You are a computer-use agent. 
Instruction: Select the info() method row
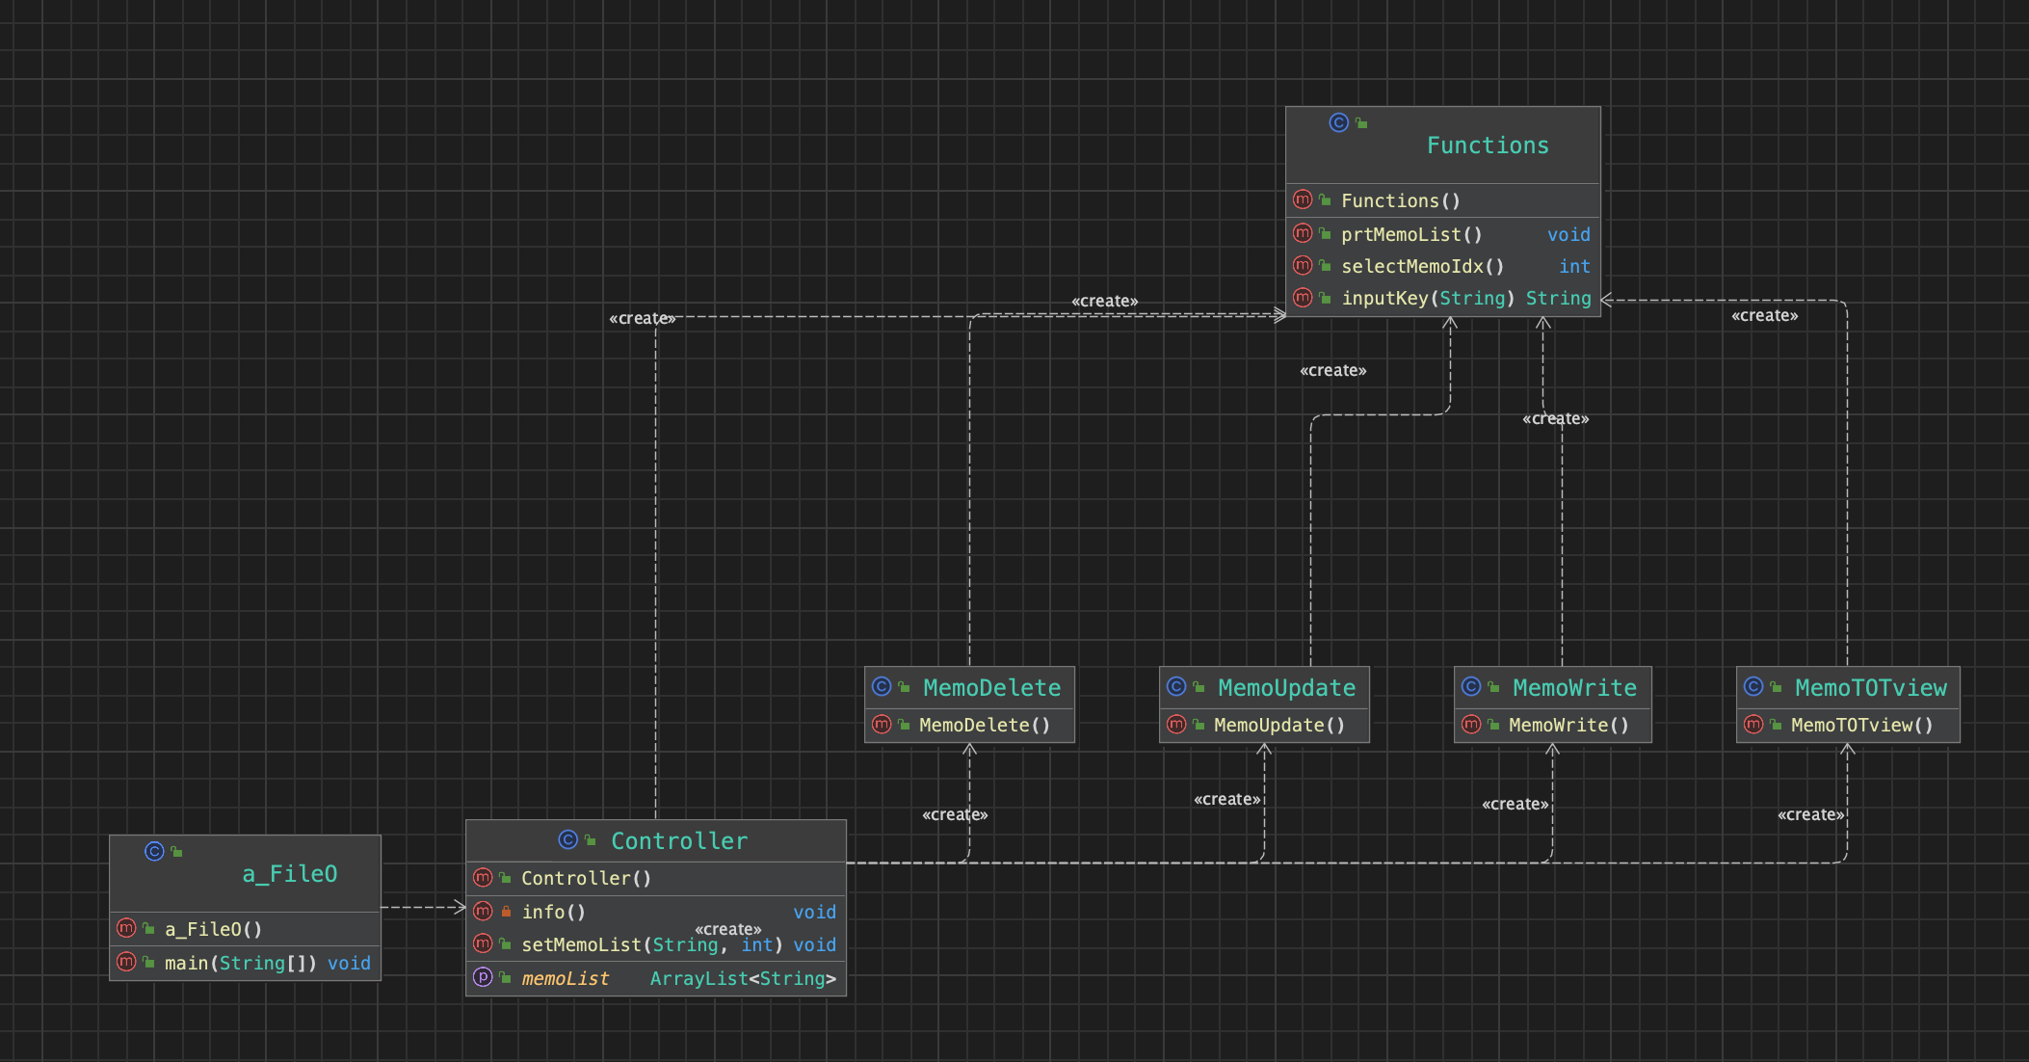(x=656, y=912)
